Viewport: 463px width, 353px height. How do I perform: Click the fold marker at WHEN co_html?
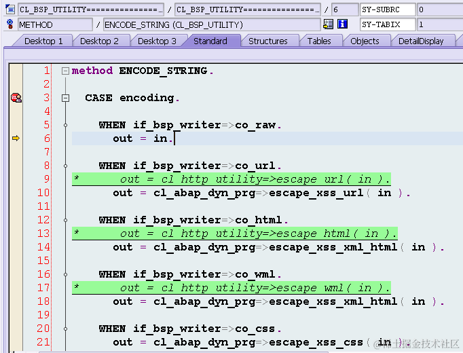(x=65, y=220)
